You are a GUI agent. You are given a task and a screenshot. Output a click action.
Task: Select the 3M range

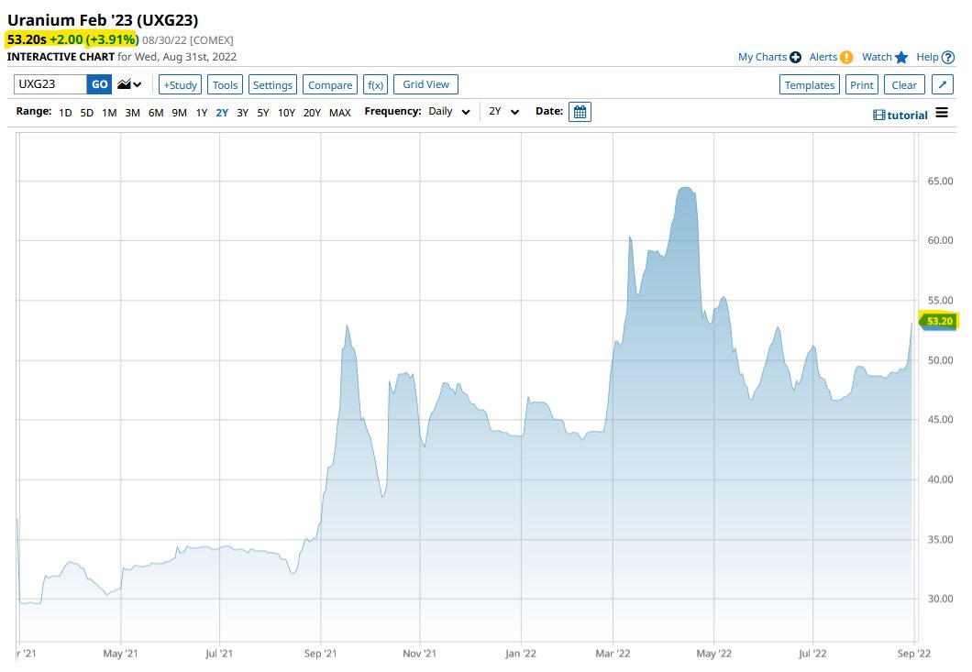point(132,113)
